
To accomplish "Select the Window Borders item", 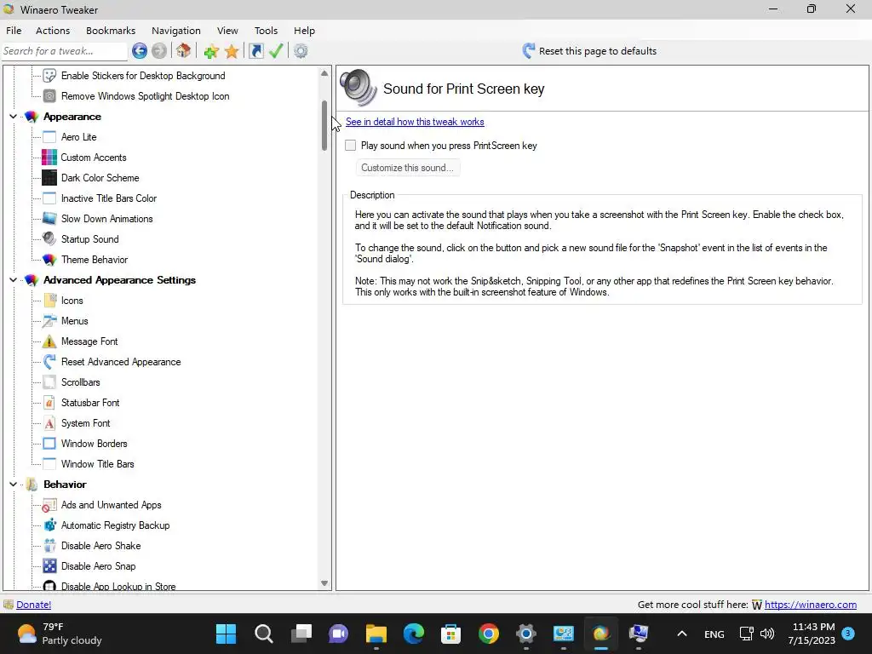I will pyautogui.click(x=94, y=444).
